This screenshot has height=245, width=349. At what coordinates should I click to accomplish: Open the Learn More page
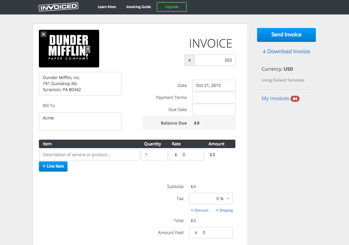tap(107, 7)
